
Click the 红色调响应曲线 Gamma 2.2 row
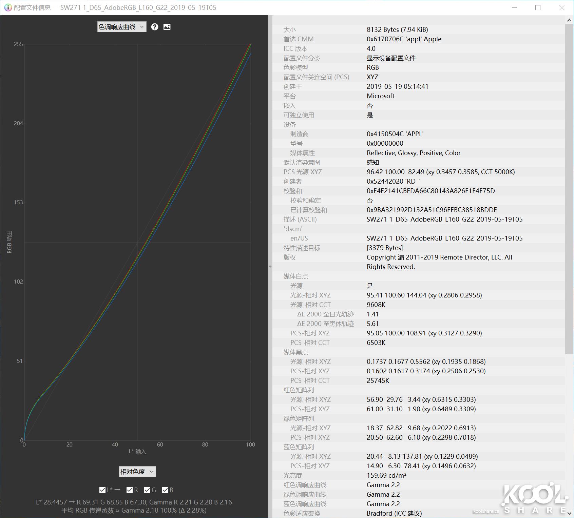point(384,485)
